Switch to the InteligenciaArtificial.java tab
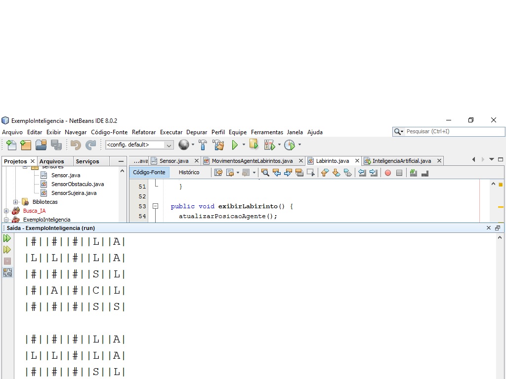 [x=401, y=161]
